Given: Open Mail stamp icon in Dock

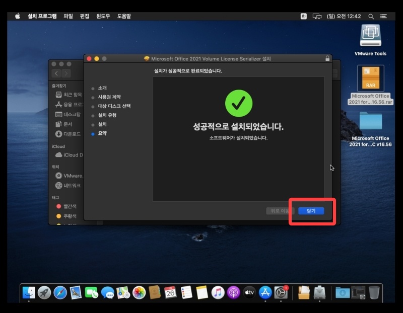Looking at the screenshot, I should click(x=76, y=292).
